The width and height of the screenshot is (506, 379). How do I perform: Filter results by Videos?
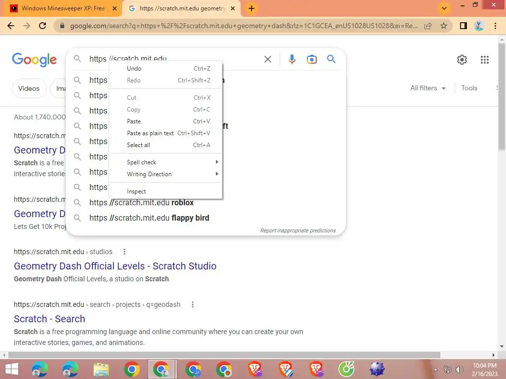(29, 88)
